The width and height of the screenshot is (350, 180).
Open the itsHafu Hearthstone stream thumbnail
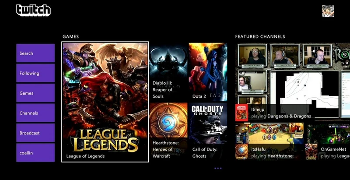coord(269,141)
